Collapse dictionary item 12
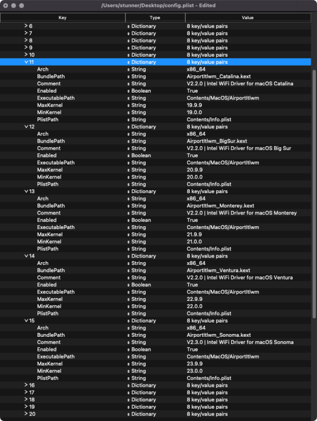This screenshot has height=421, width=317. tap(26, 126)
